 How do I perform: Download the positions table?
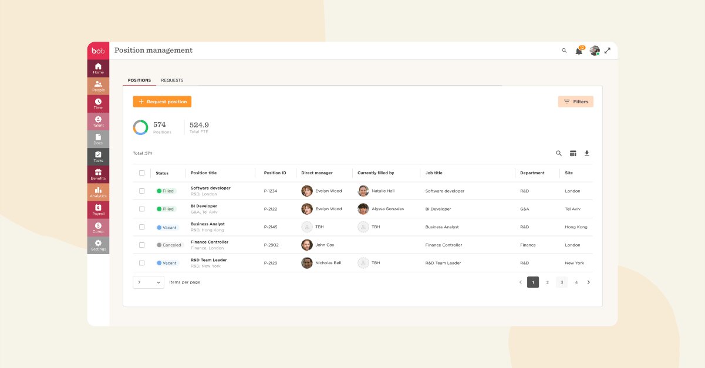[x=586, y=153]
